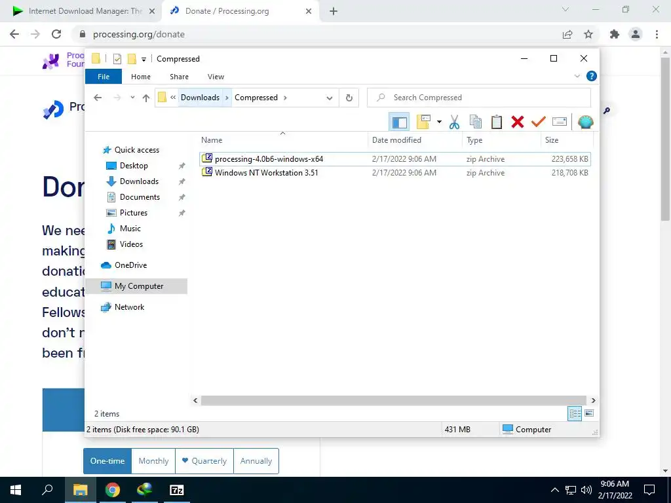Screen dimensions: 671x503
Task: Go up one folder level
Action: click(146, 98)
